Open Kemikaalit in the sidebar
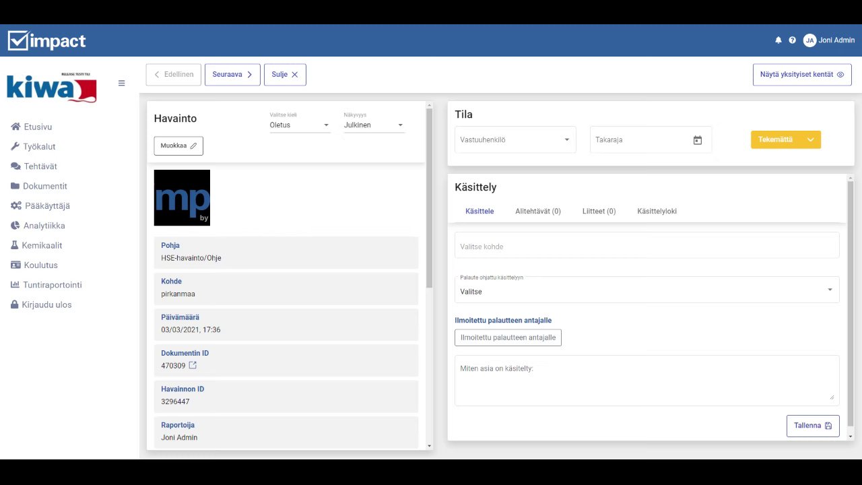 coord(42,245)
